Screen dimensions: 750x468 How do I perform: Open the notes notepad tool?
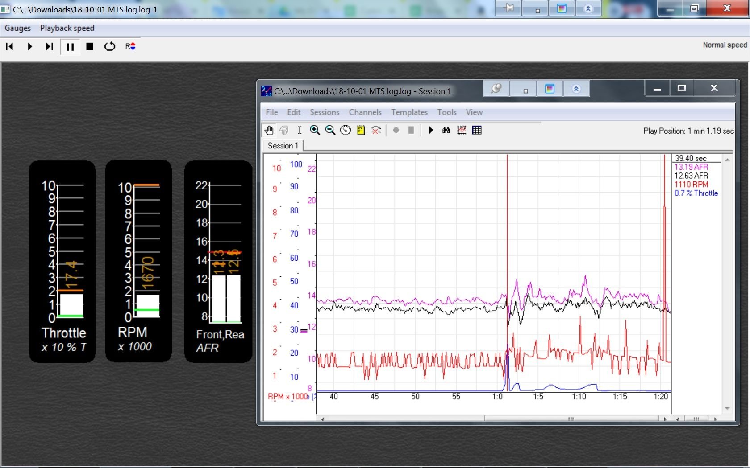(x=360, y=130)
